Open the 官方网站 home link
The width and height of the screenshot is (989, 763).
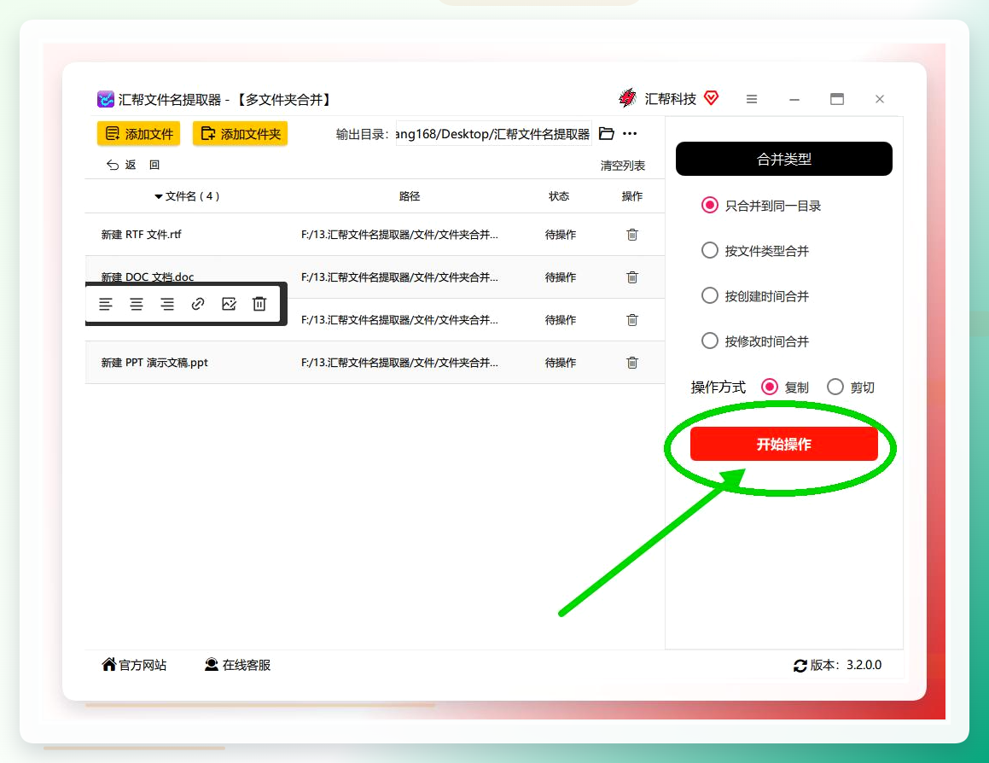coord(134,665)
